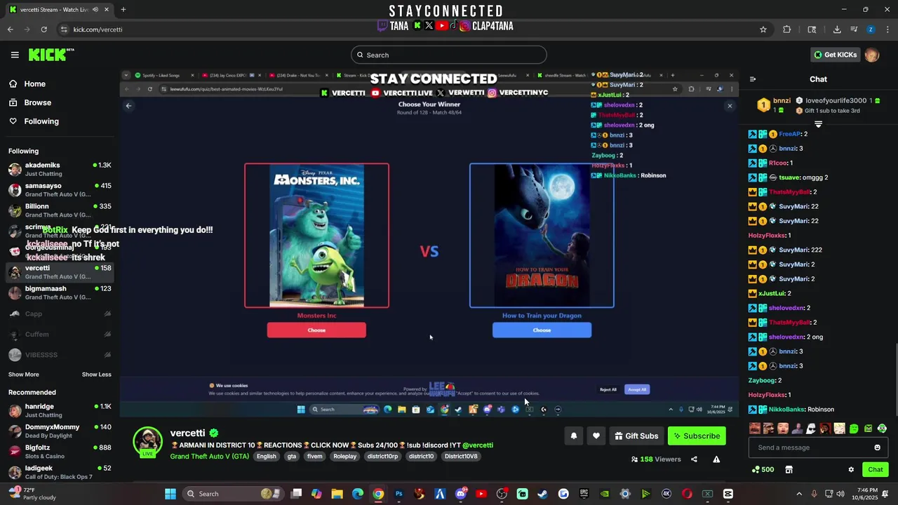The image size is (898, 505).
Task: Open Bigfoltz recommended channel
Action: tap(60, 452)
